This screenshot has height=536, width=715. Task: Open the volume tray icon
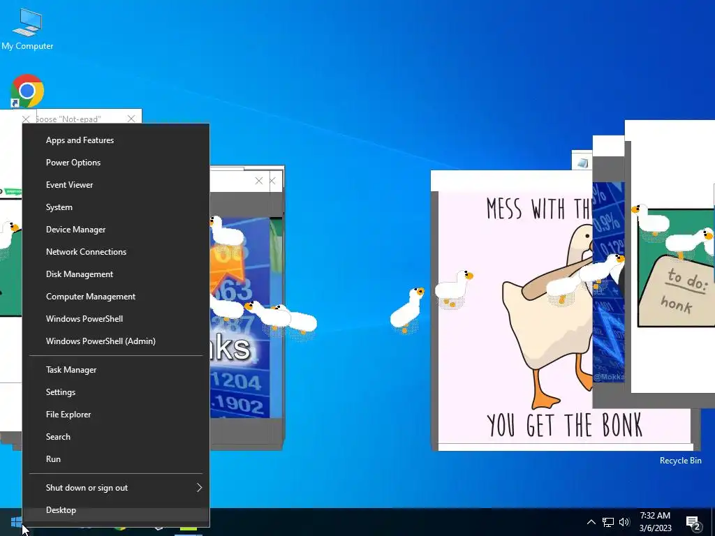(624, 522)
